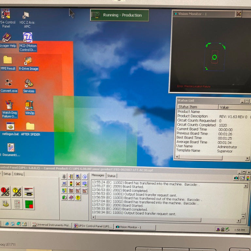Open the MCD Motion Control desktop shortcut

click(x=28, y=42)
